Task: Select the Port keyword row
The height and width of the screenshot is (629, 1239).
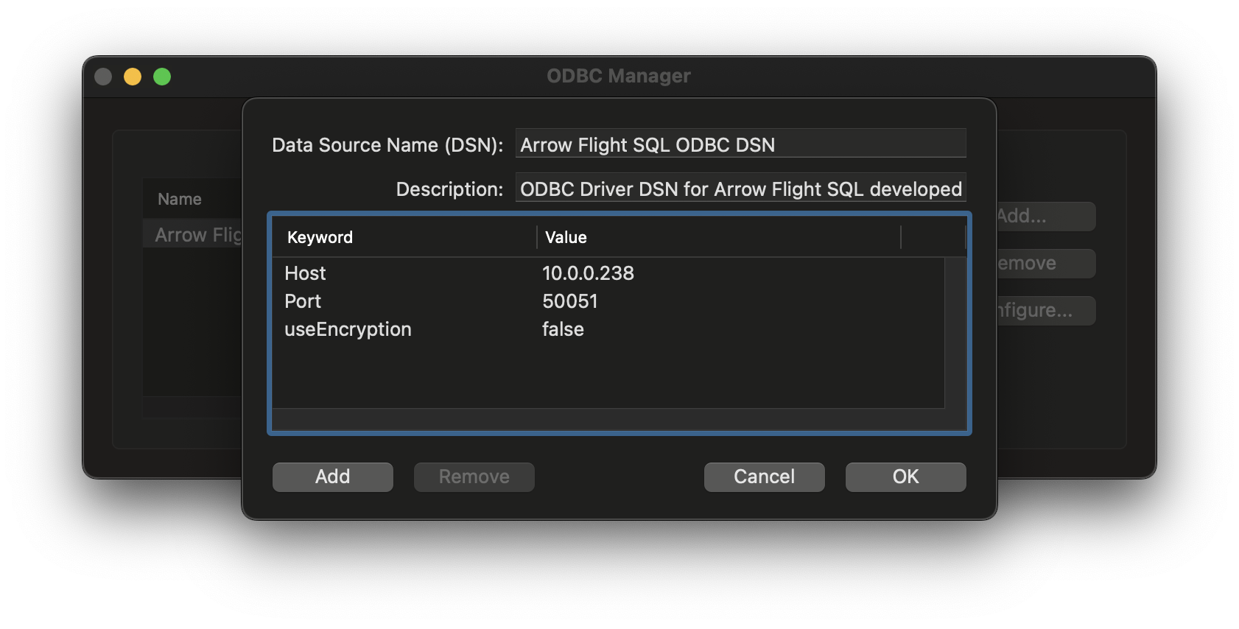Action: pyautogui.click(x=302, y=301)
